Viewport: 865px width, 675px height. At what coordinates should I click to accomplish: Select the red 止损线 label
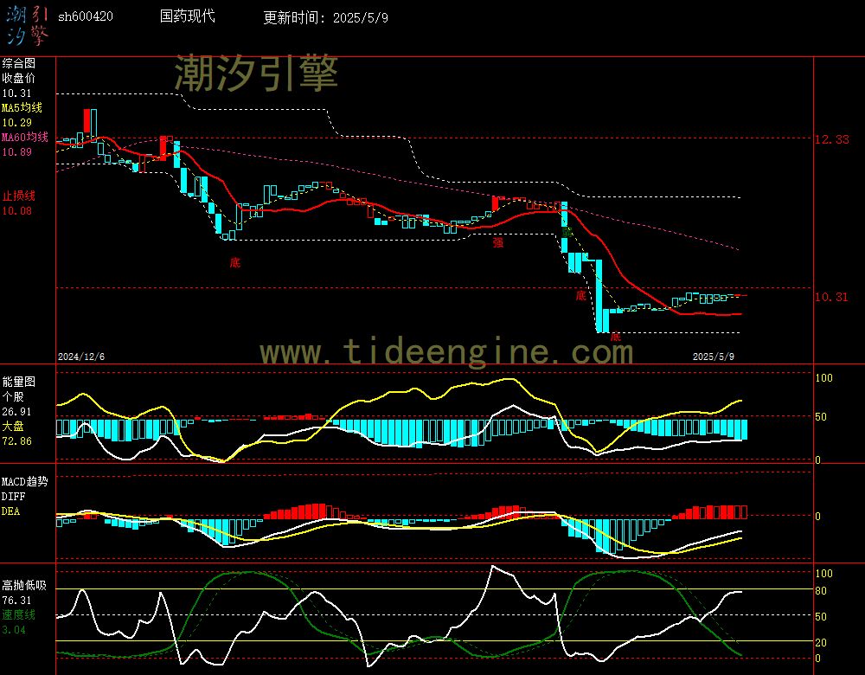coord(19,196)
